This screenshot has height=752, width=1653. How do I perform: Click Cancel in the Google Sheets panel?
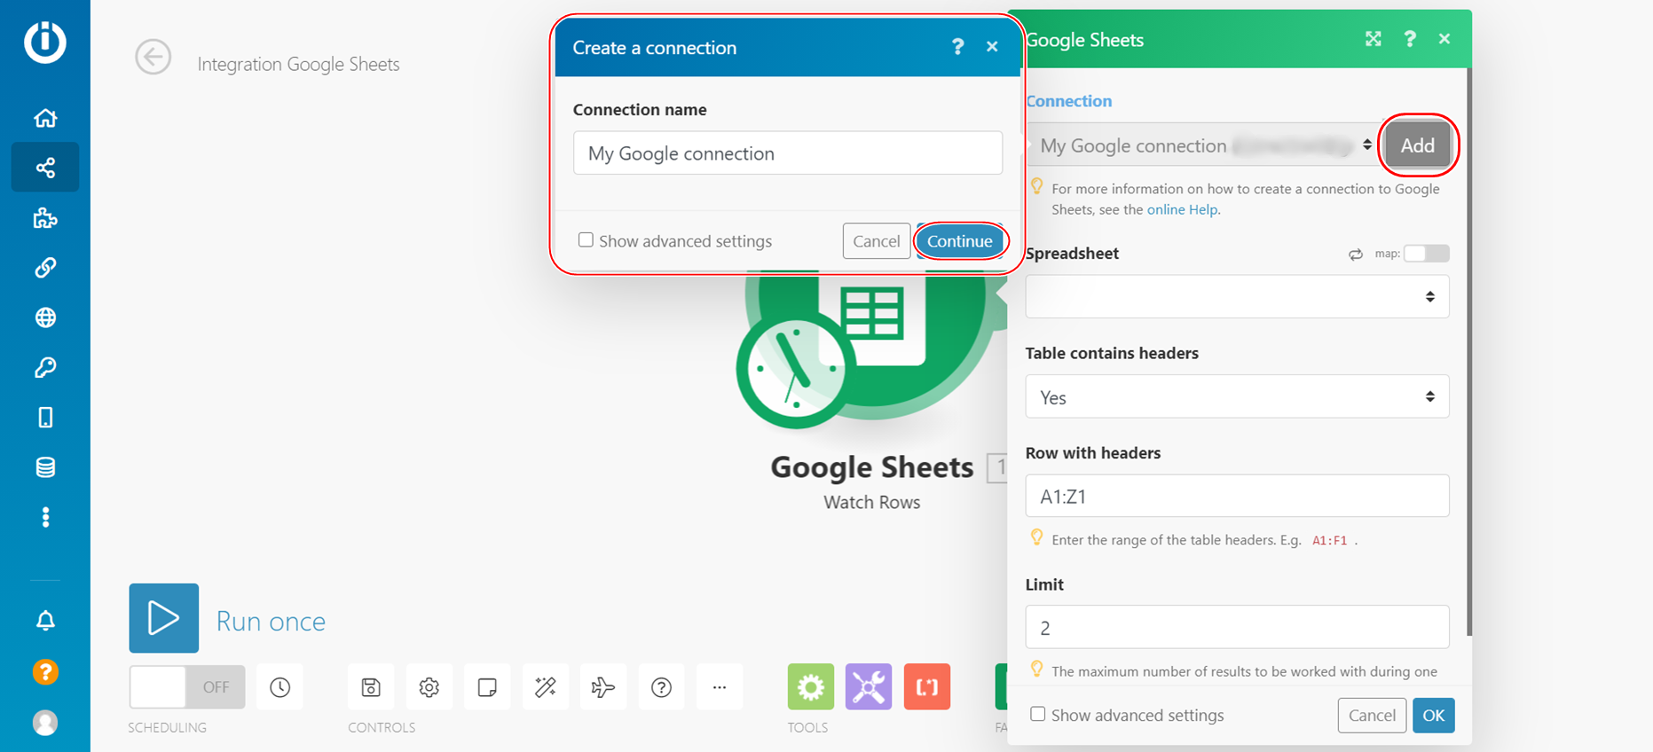[1372, 716]
